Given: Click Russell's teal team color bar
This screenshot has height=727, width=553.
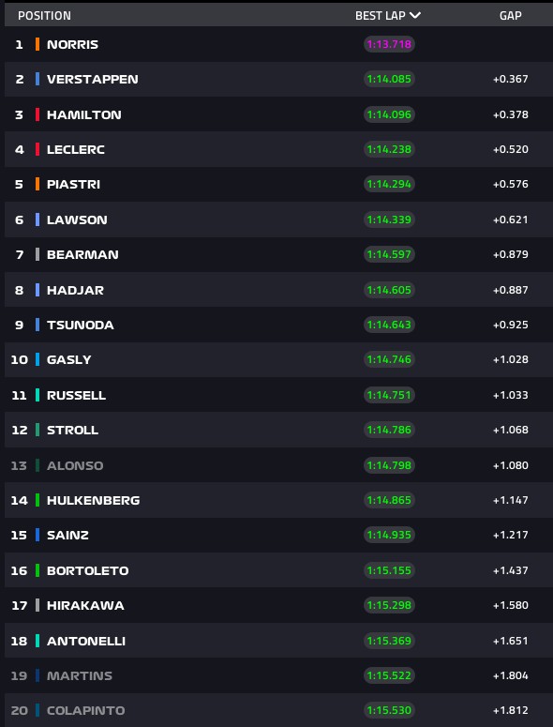Looking at the screenshot, I should point(37,395).
